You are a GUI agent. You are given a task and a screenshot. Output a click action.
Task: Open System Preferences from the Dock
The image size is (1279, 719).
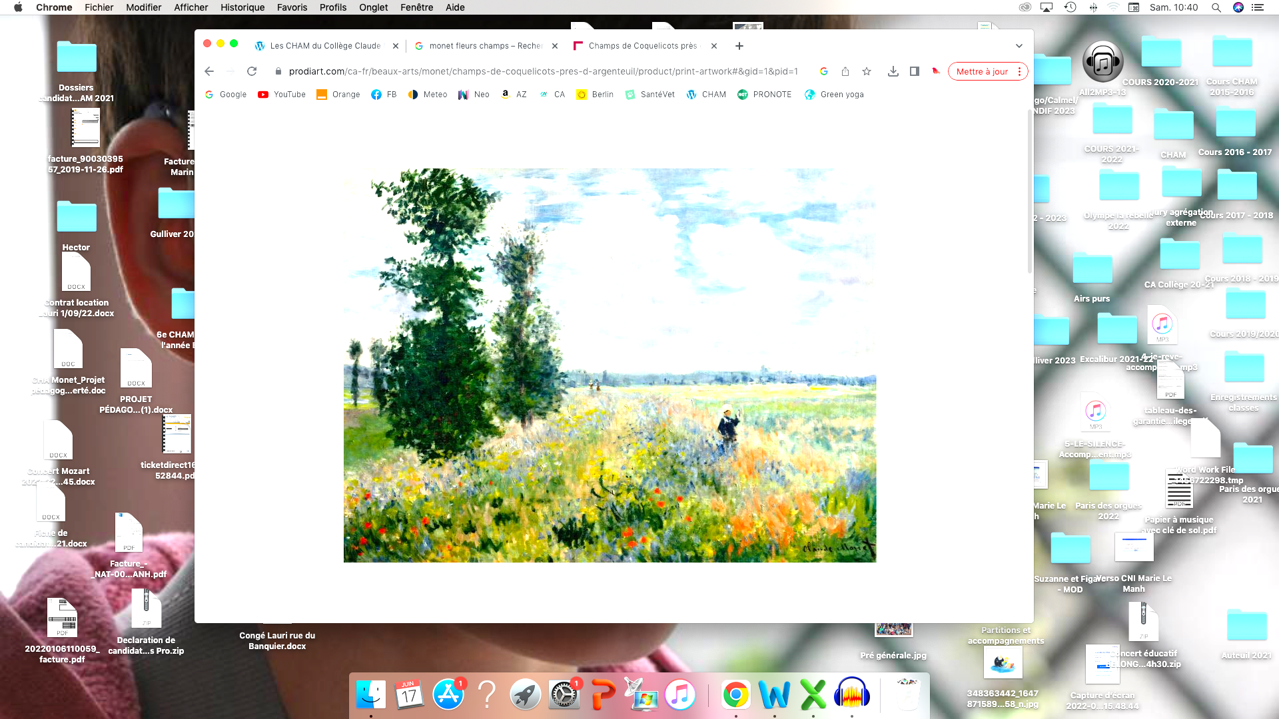pyautogui.click(x=564, y=694)
